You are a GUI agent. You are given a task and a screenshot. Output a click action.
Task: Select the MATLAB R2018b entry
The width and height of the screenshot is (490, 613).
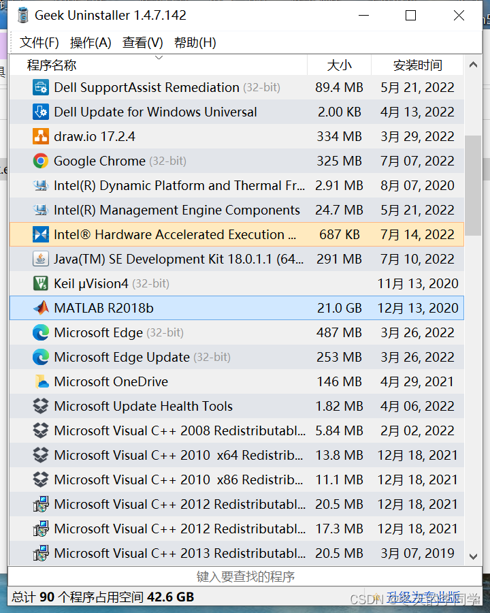coord(237,308)
